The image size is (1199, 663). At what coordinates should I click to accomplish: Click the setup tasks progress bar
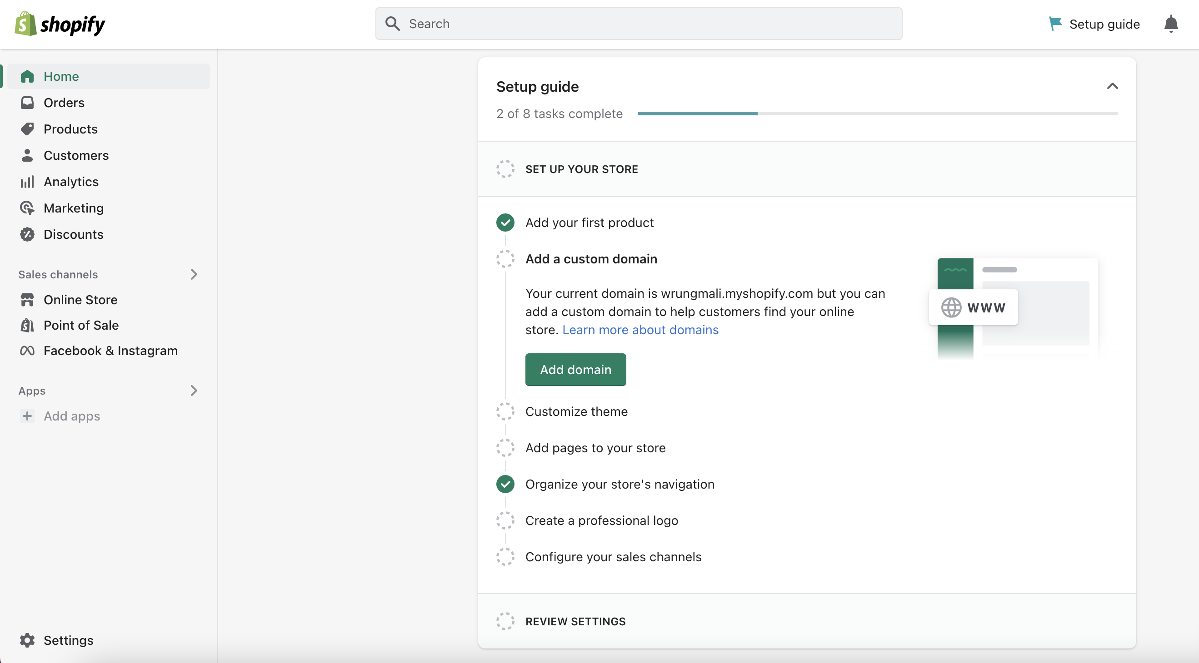(x=877, y=114)
